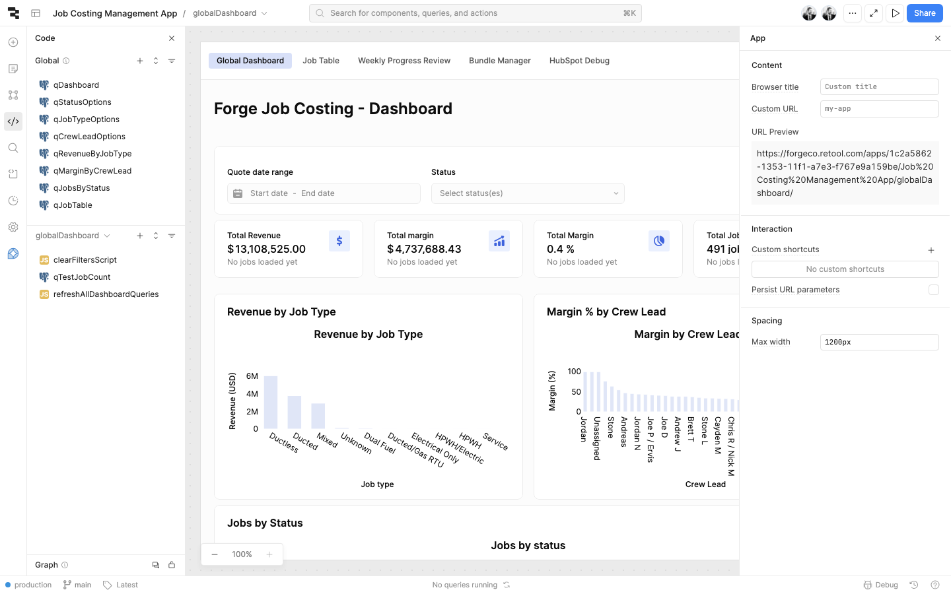Toggle the left panel layout icon

(36, 13)
